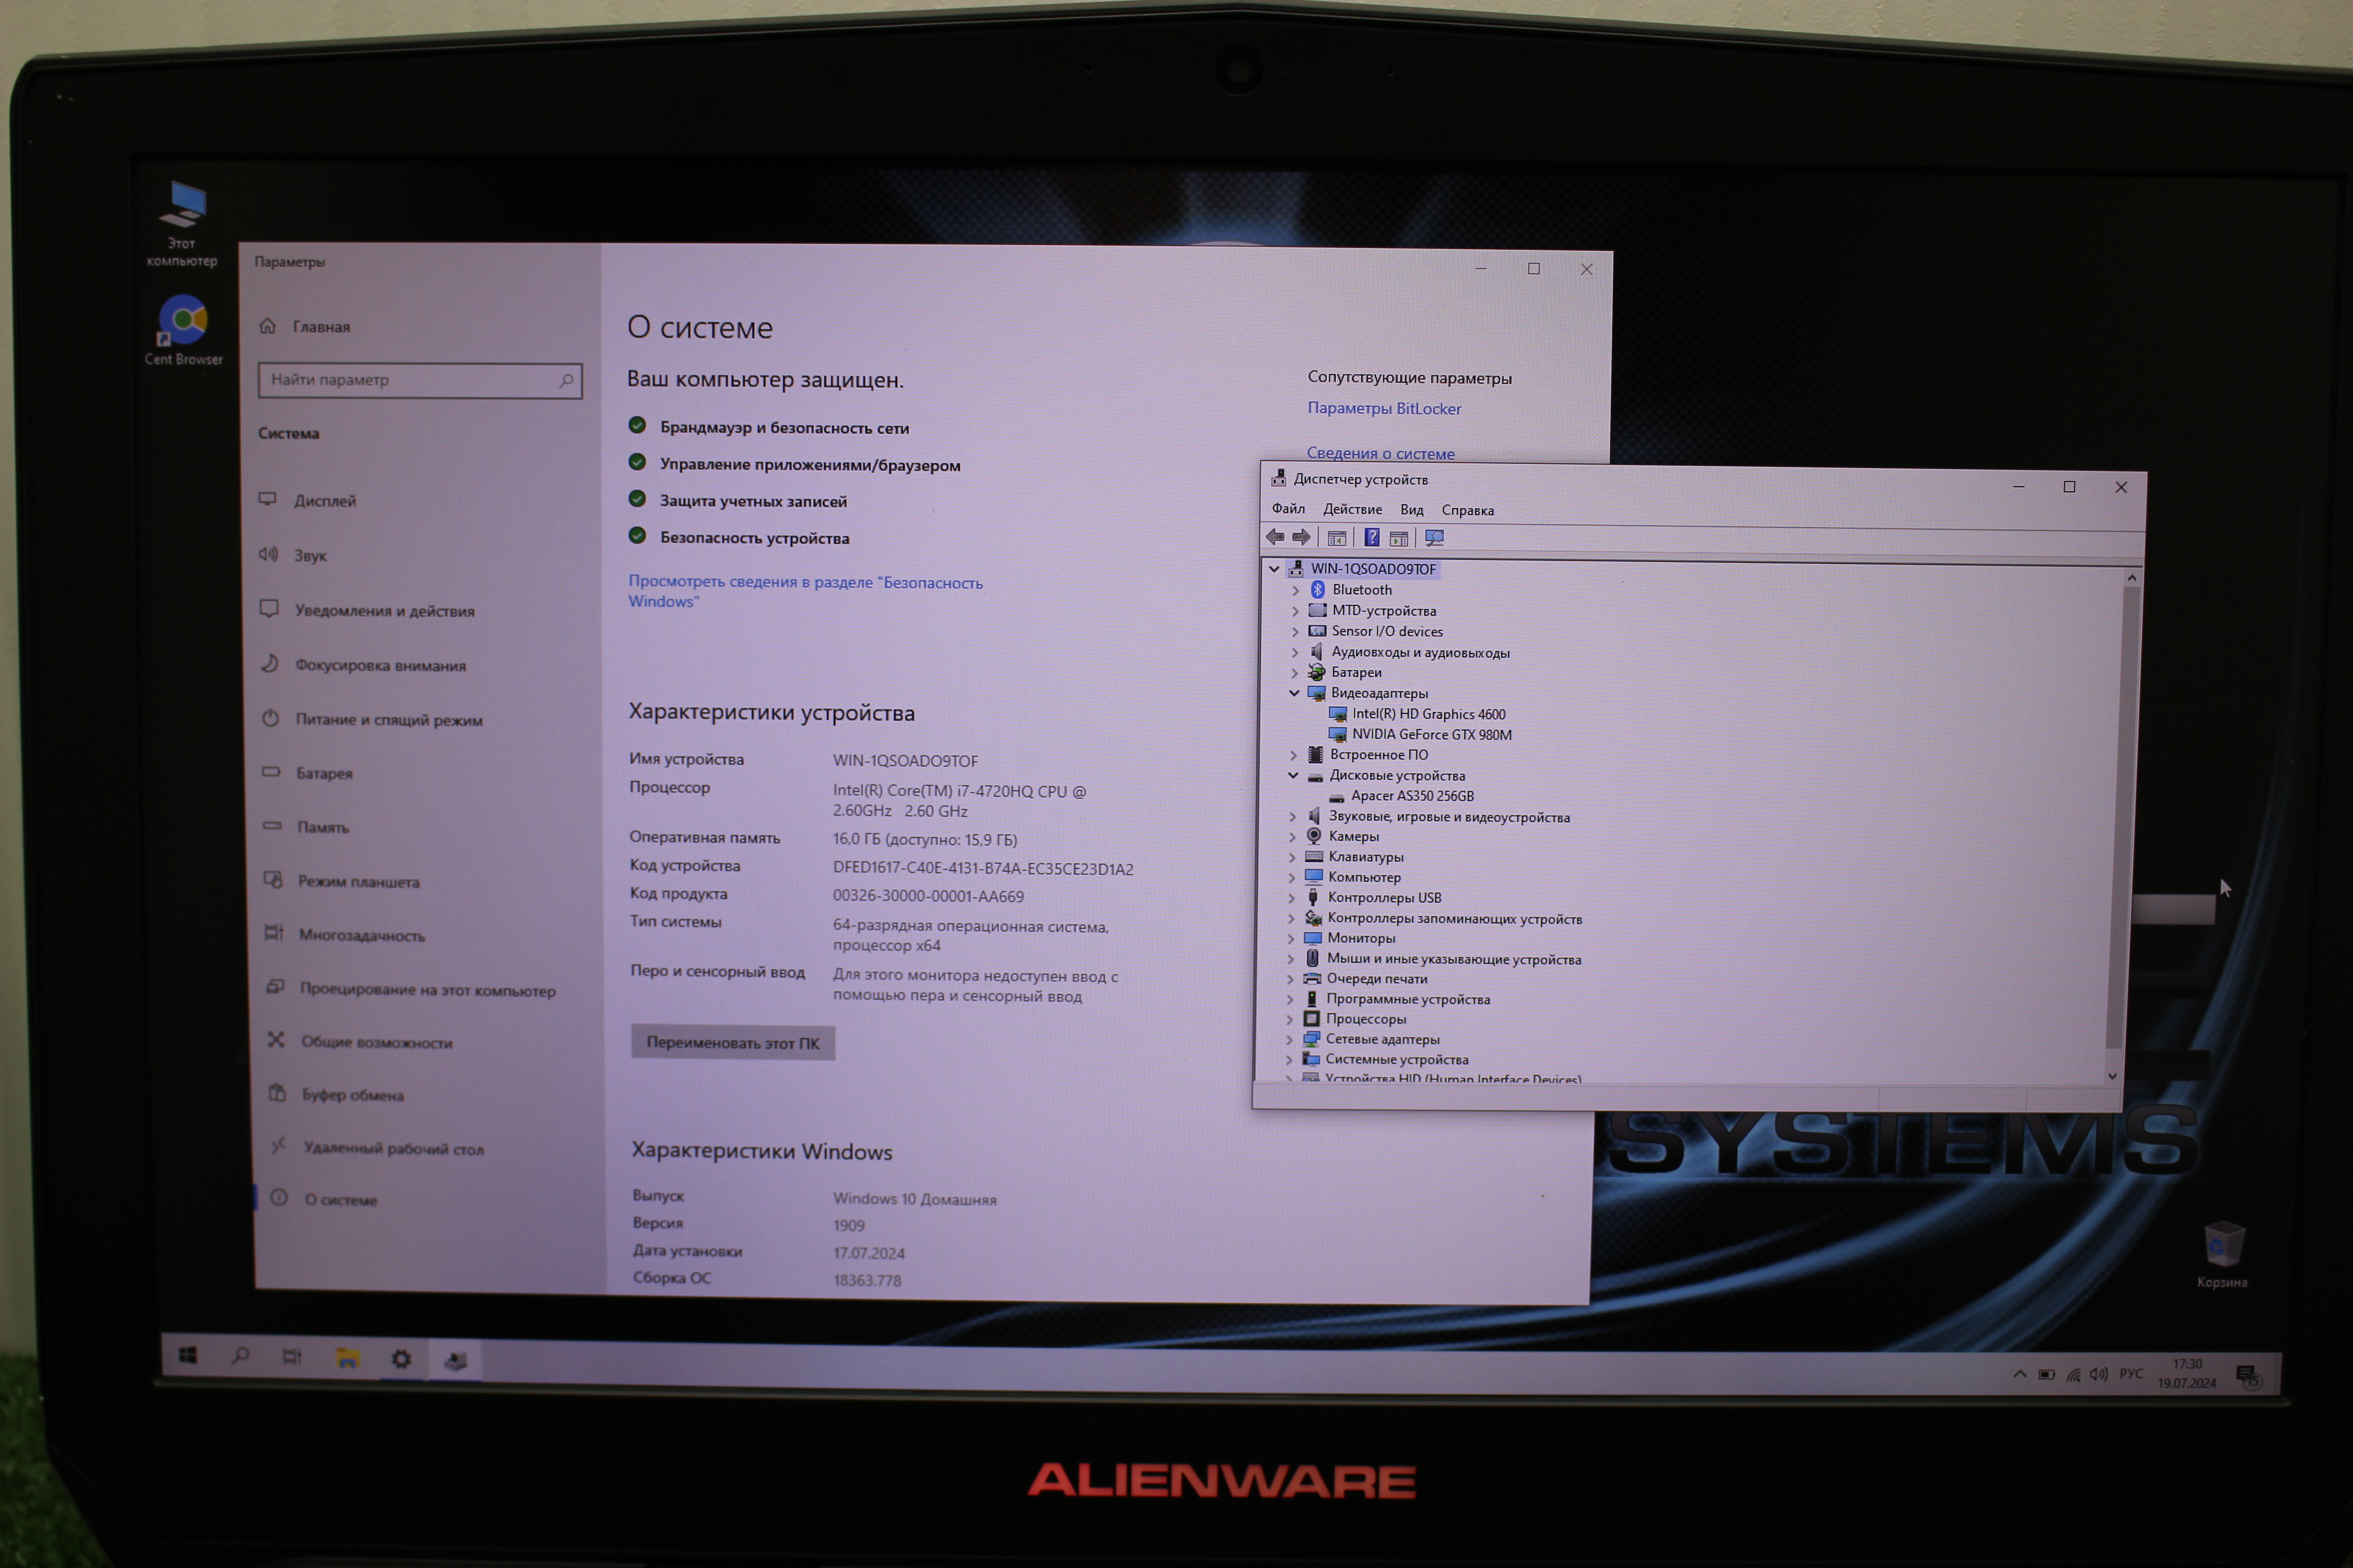The image size is (2353, 1568).
Task: Expand Аудиовходы и аудиовыходы node
Action: [1295, 653]
